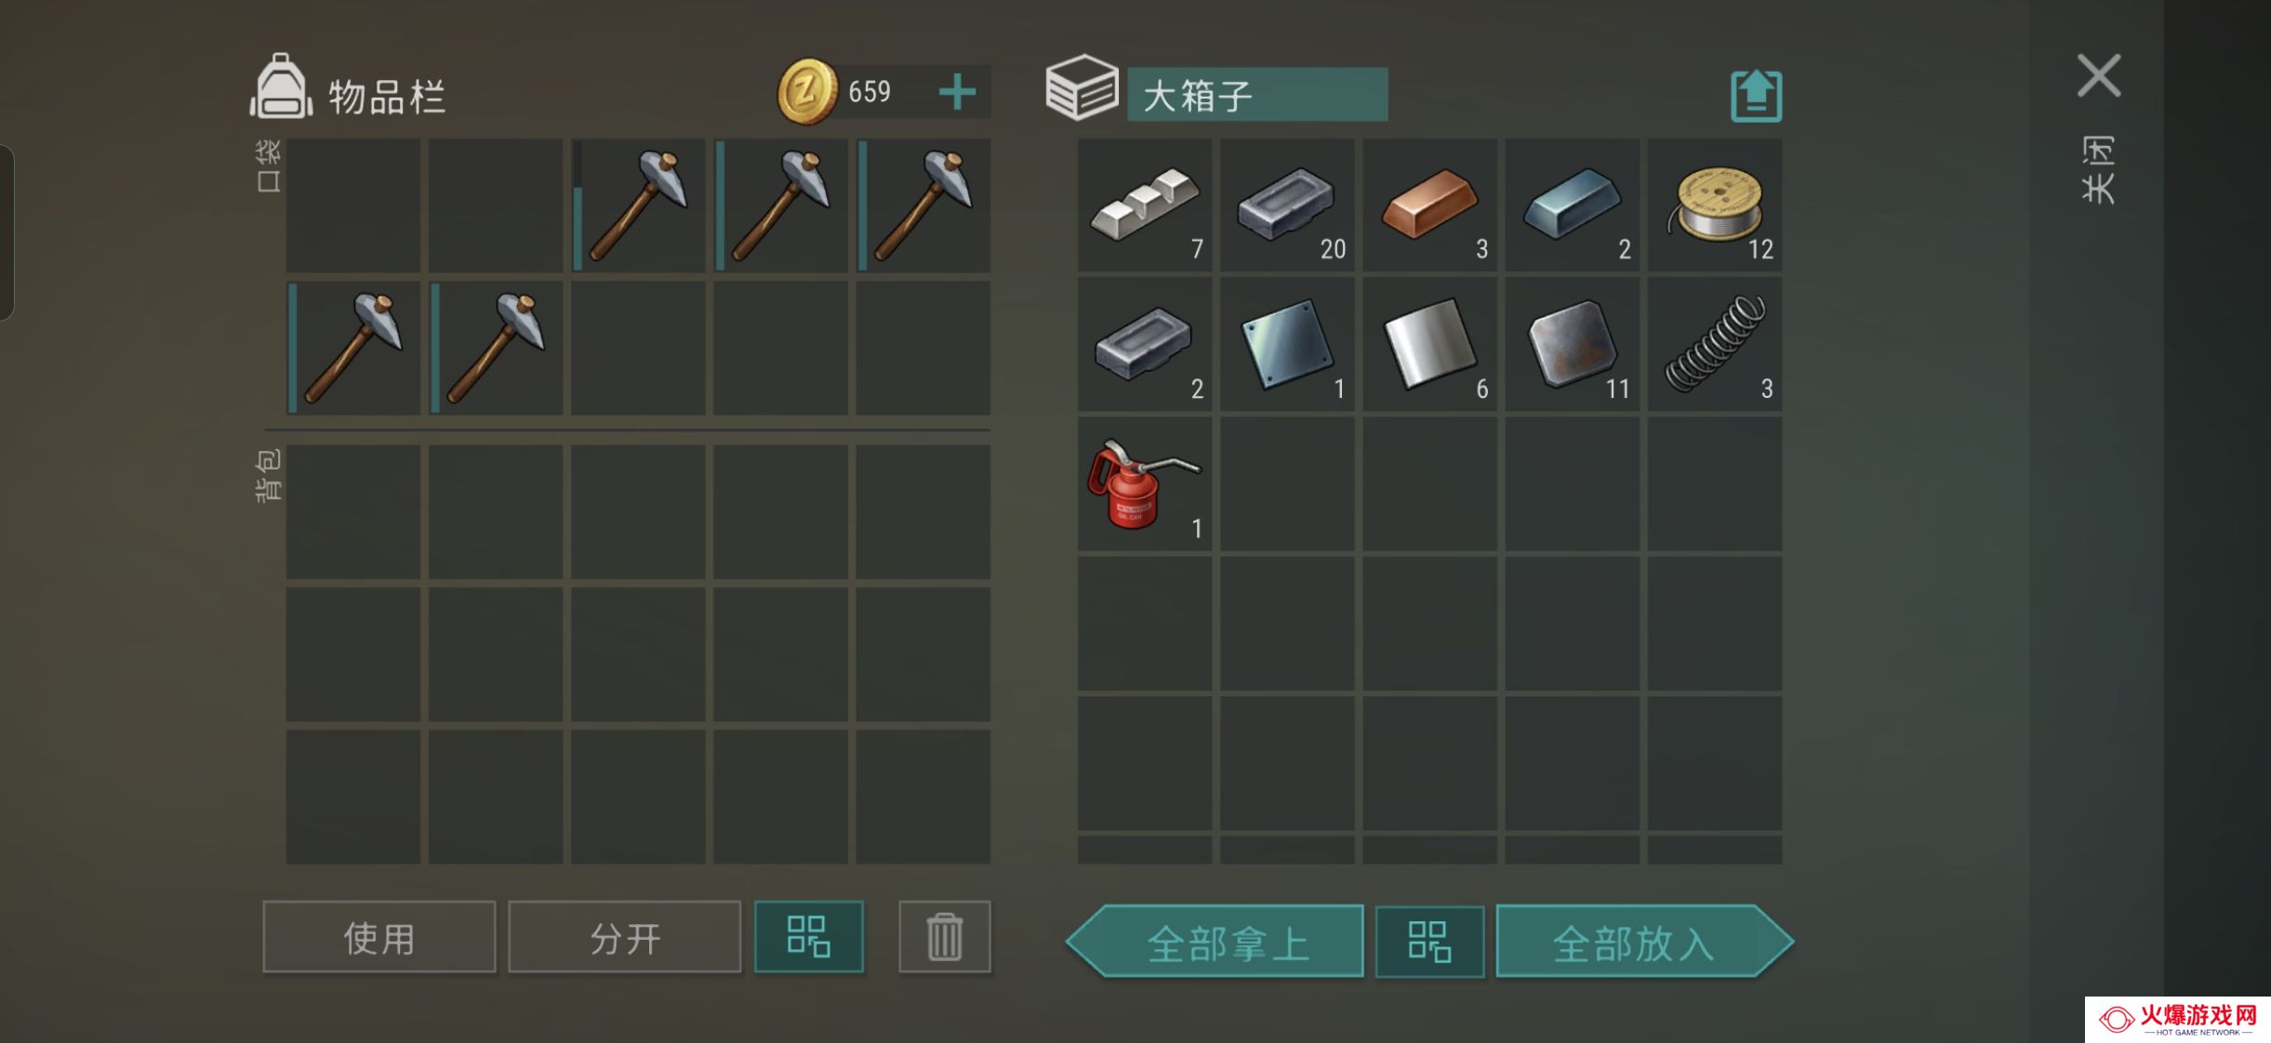Screen dimensions: 2271x1043
Task: Select the red oil can item
Action: point(1145,483)
